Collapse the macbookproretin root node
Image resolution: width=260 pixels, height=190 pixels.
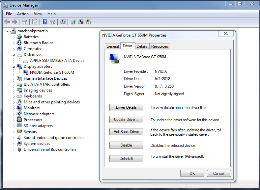(x=7, y=31)
